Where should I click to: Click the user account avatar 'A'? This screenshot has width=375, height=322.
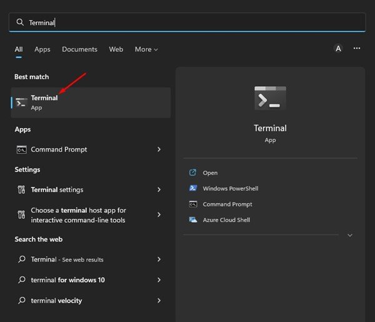click(338, 49)
